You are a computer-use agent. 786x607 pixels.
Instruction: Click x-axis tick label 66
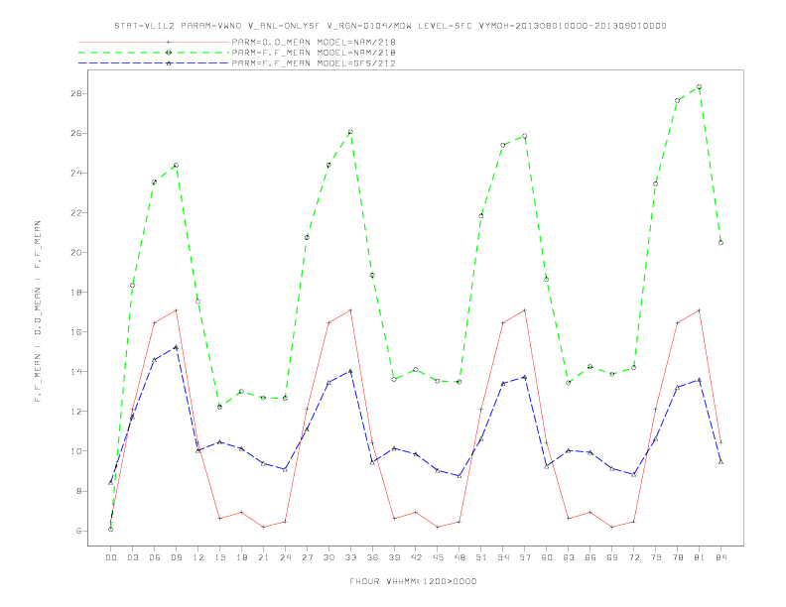[590, 557]
